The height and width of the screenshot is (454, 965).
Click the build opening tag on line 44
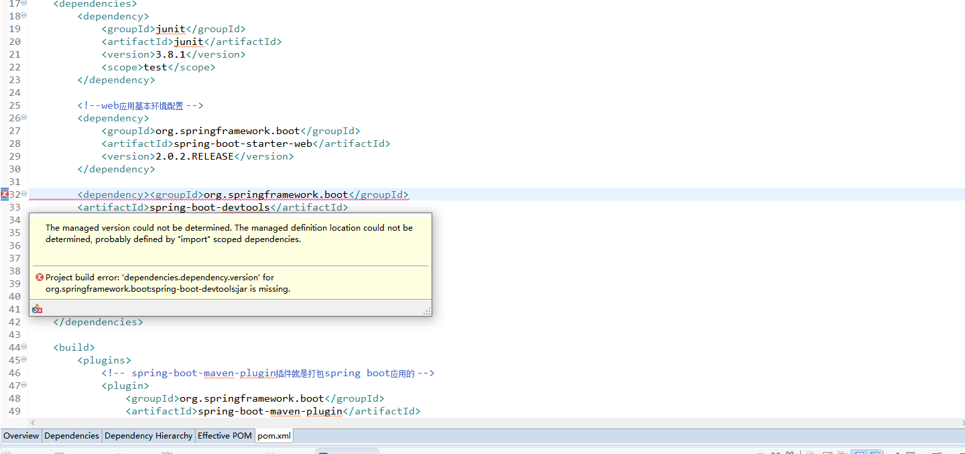[74, 347]
